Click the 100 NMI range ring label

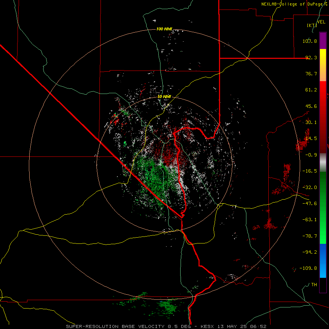tap(164, 29)
